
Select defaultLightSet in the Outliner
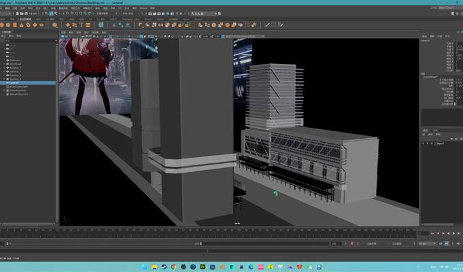point(20,91)
